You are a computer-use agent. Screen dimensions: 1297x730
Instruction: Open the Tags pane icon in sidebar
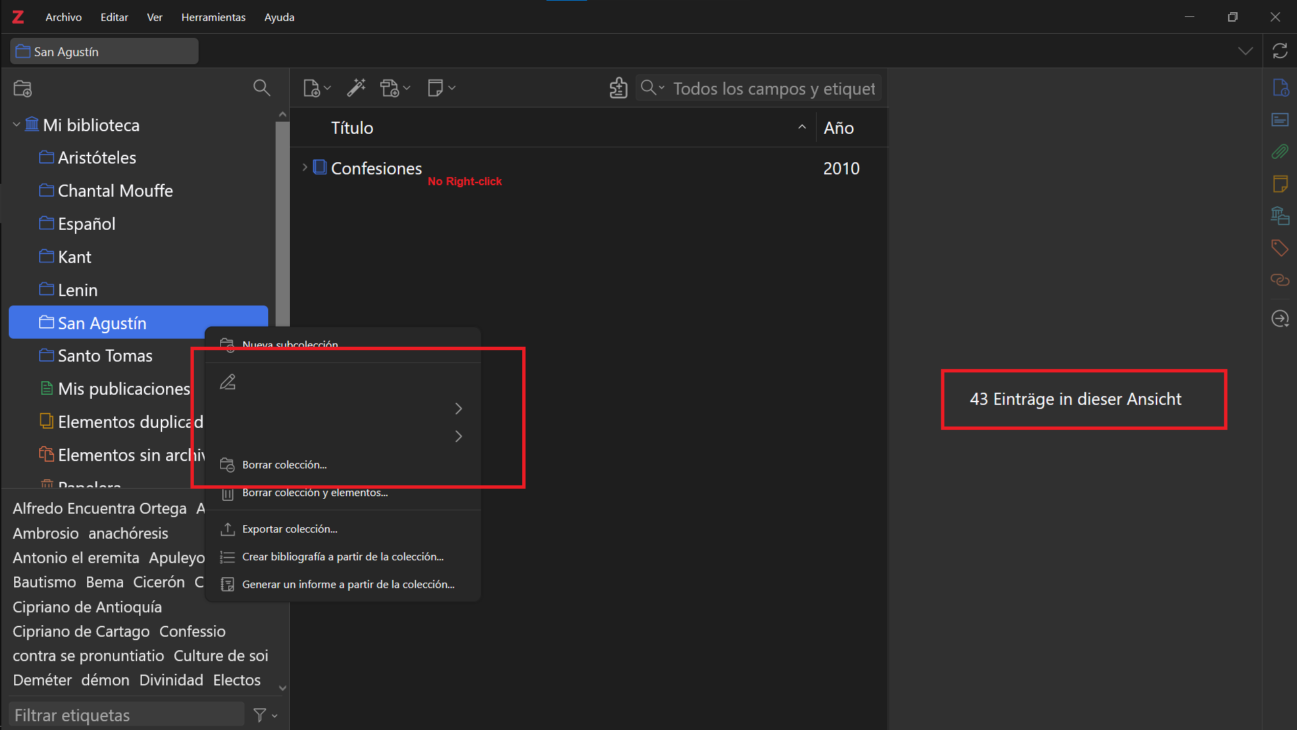click(1279, 248)
